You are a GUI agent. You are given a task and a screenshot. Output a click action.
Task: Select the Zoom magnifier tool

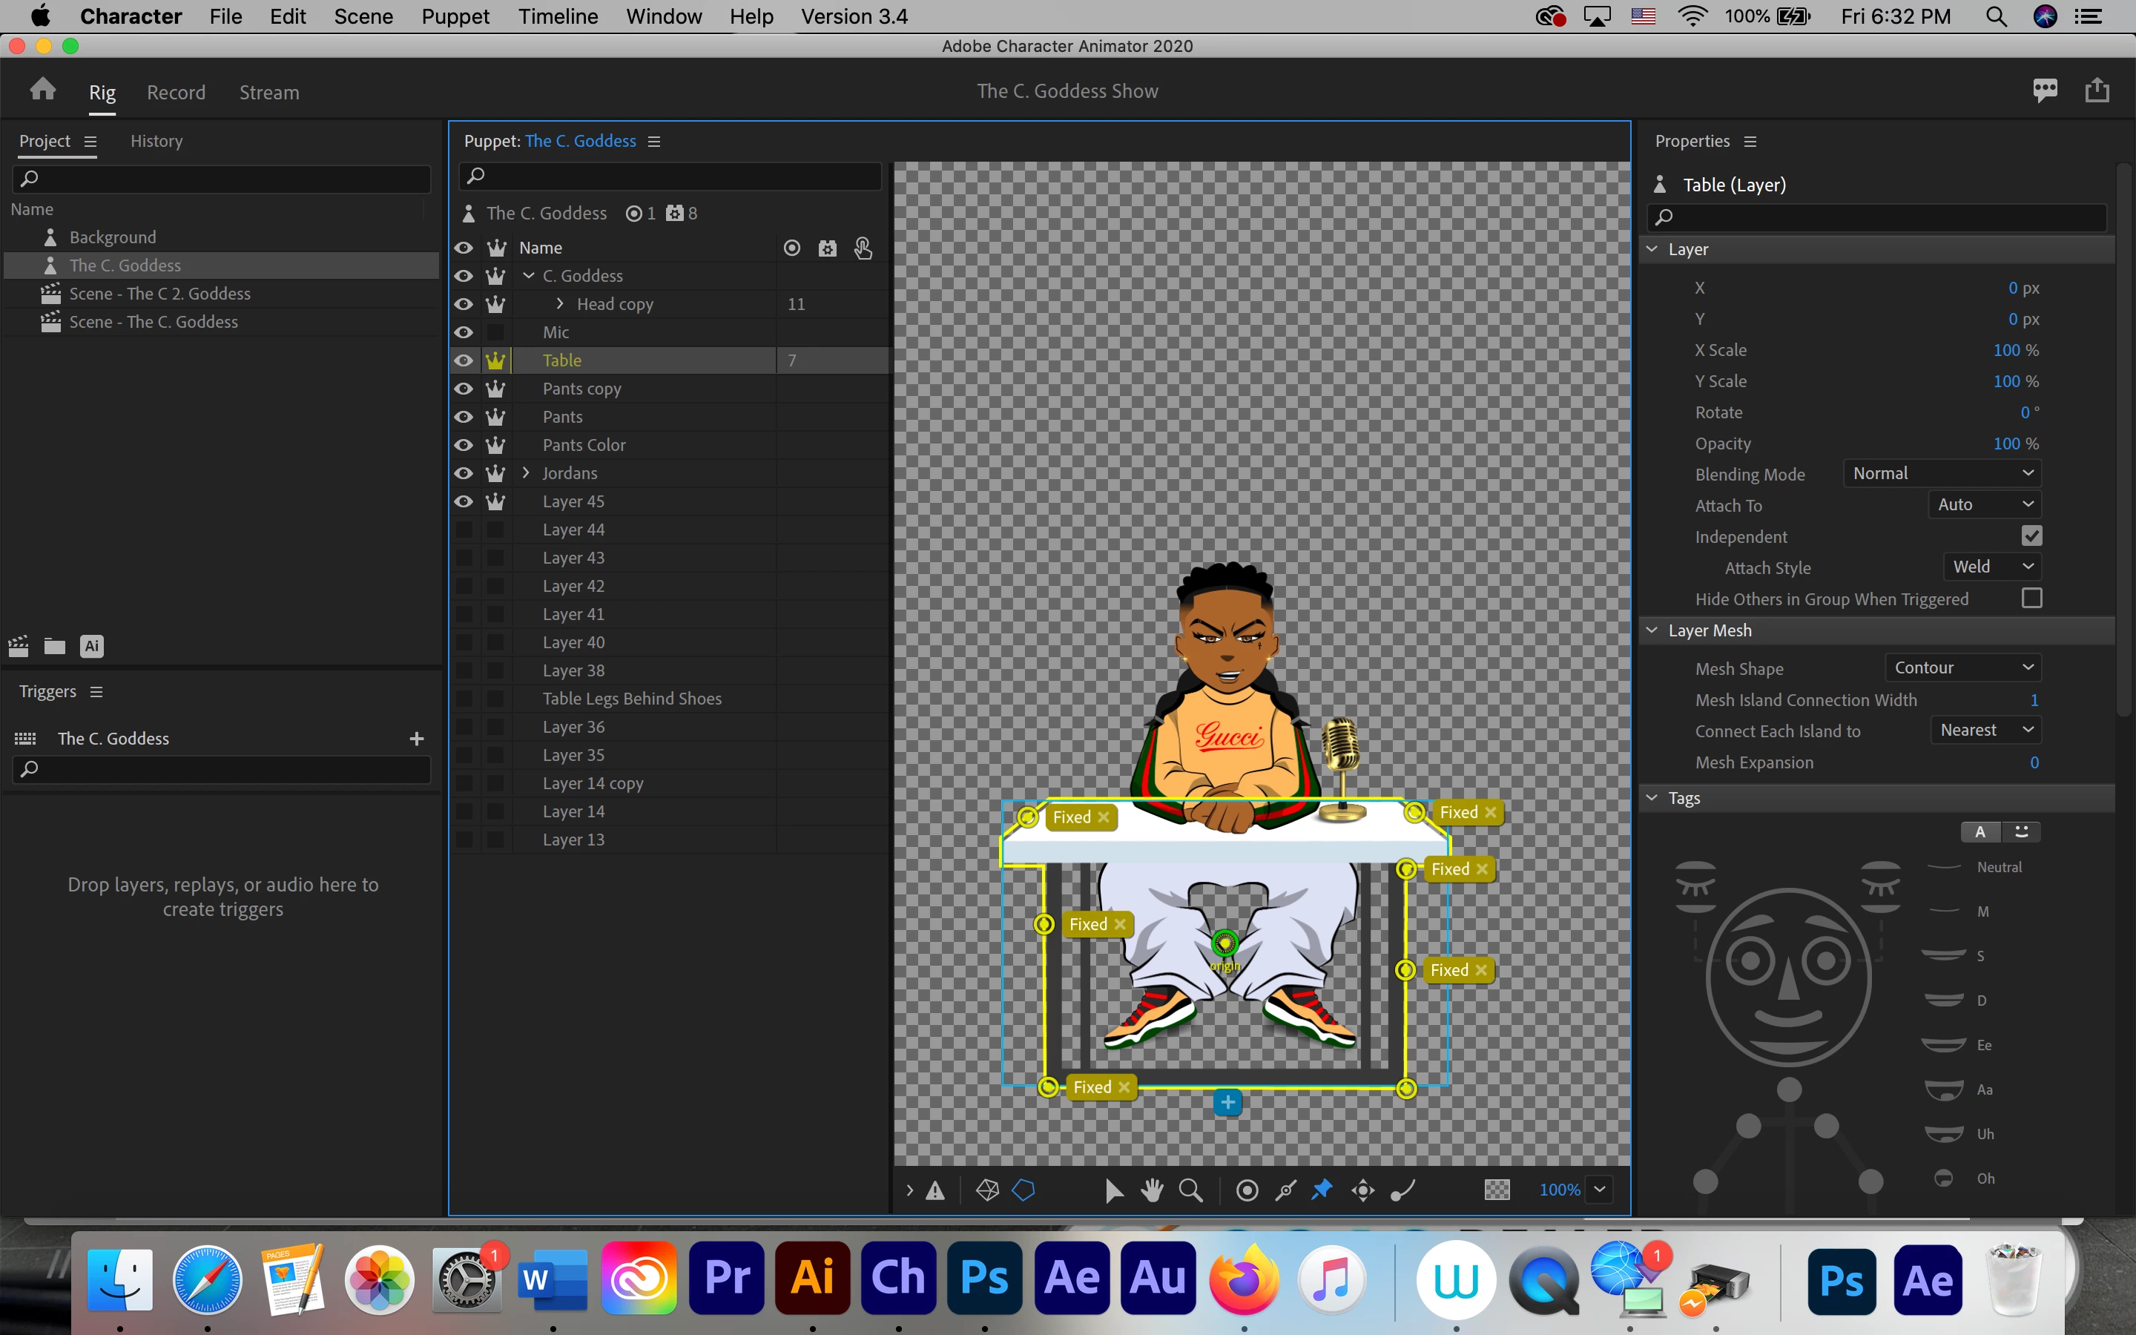[x=1190, y=1190]
